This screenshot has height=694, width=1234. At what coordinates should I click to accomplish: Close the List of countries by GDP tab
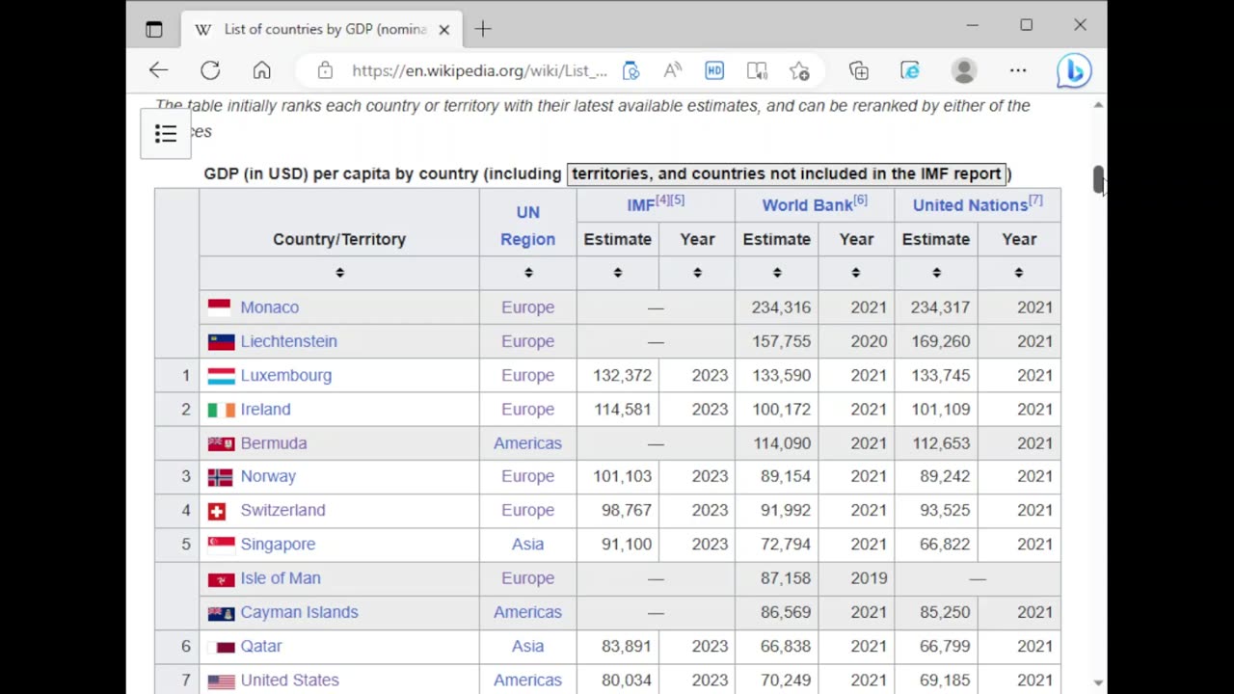pos(444,29)
